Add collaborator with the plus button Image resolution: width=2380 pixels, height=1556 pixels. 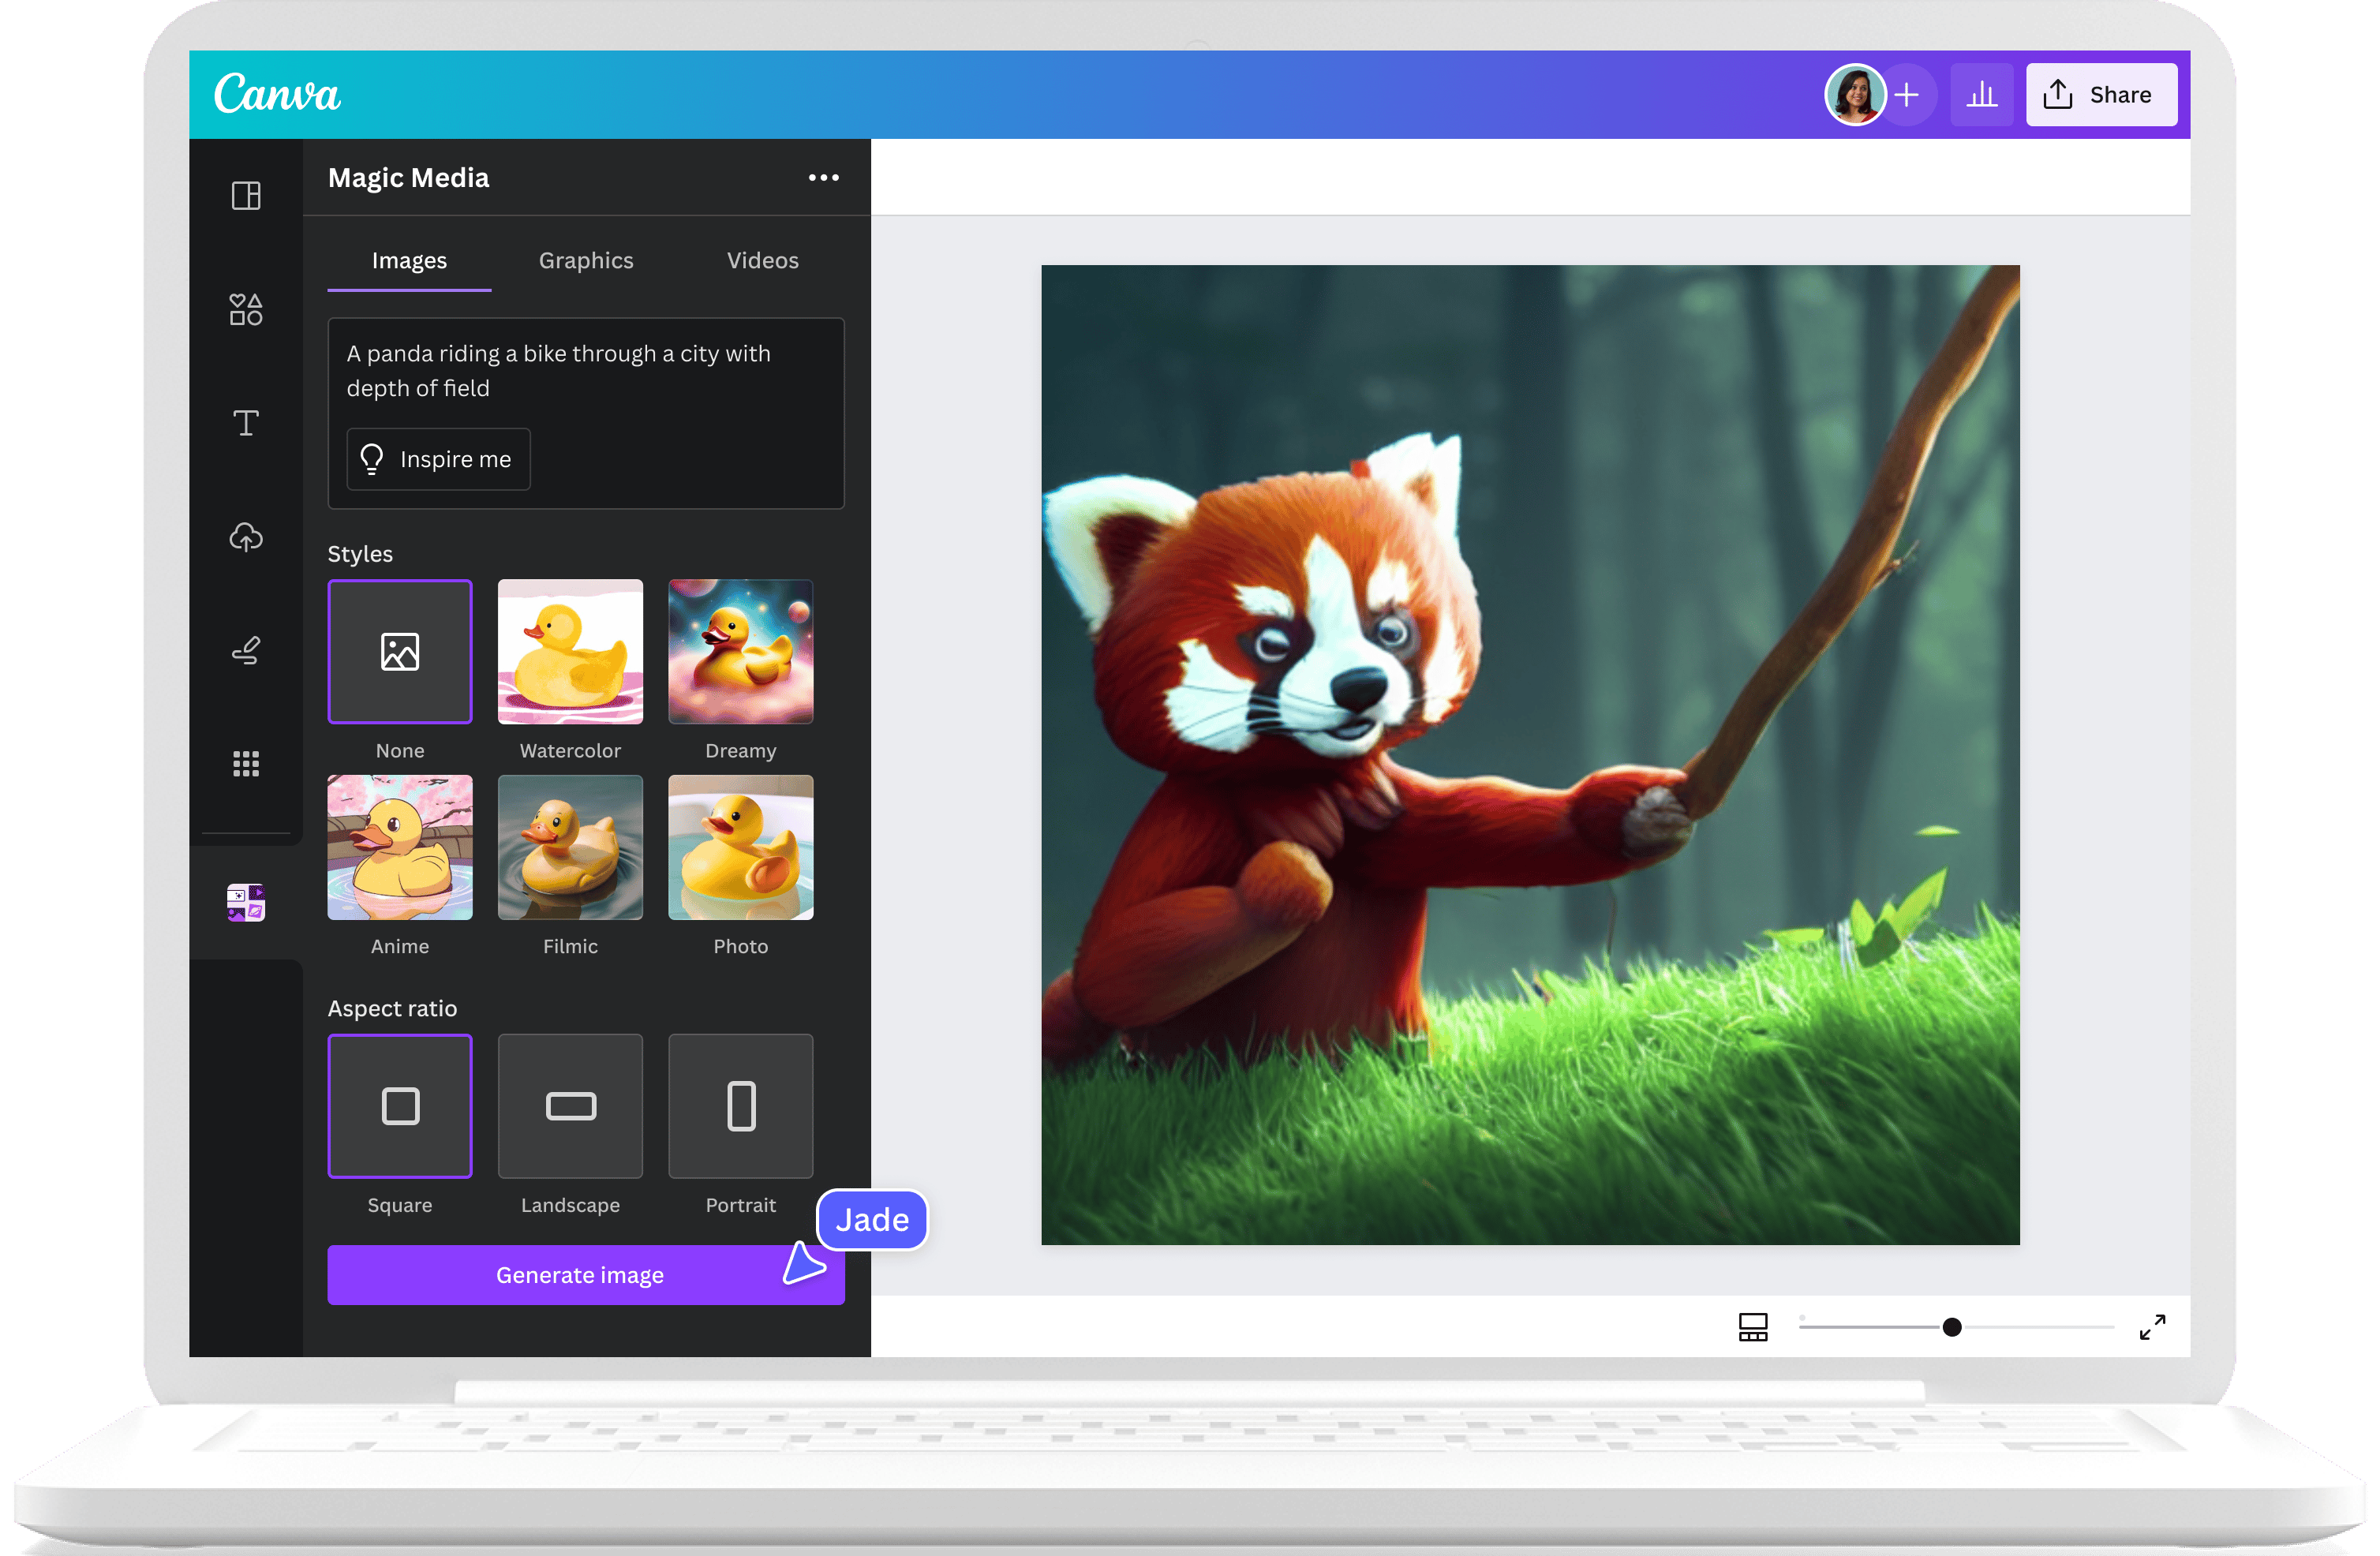[x=1908, y=95]
